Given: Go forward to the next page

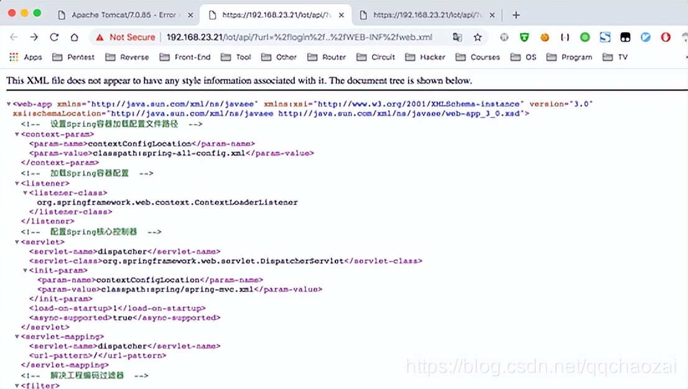Looking at the screenshot, I should [34, 37].
